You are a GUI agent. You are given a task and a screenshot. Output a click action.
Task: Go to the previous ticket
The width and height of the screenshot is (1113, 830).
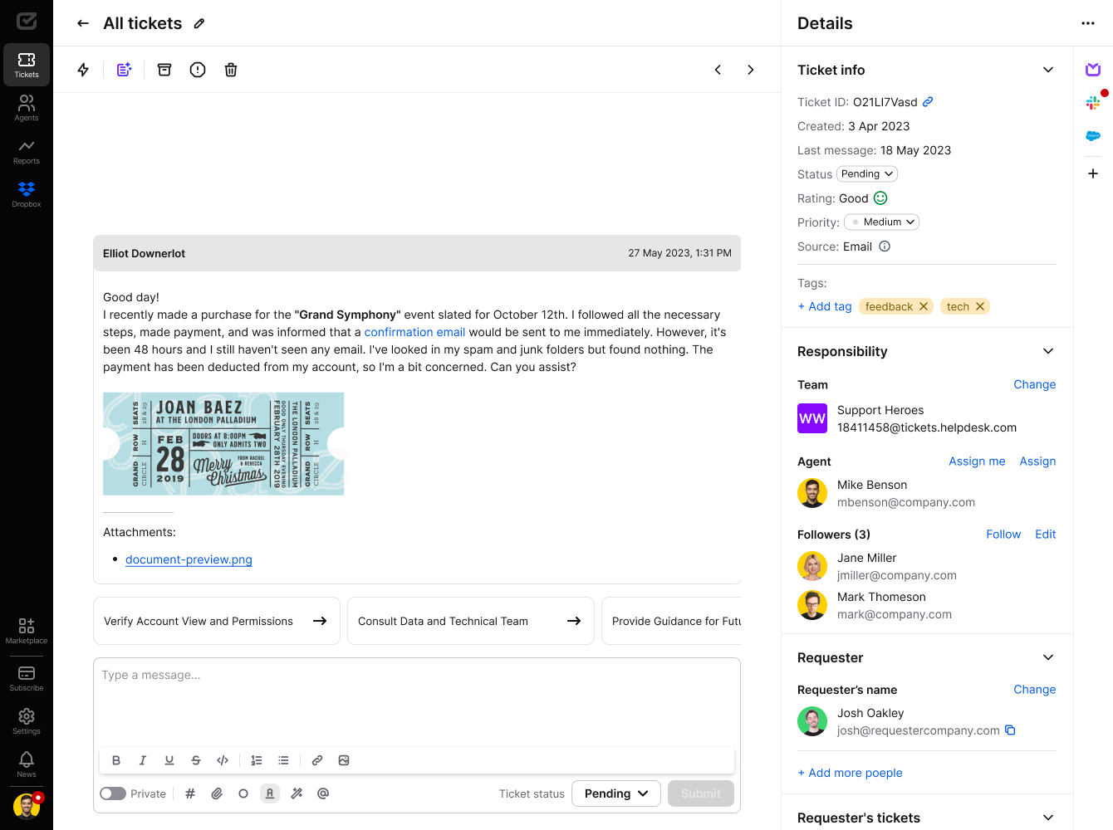[718, 70]
